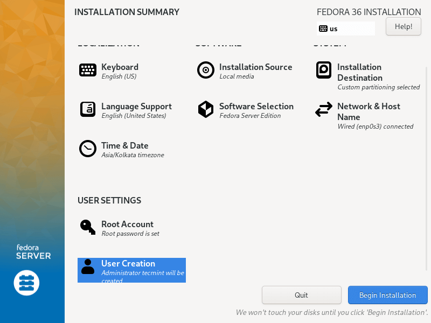Viewport: 431px width, 323px height.
Task: Select Time & Date Asia/Kolkata entry text
Action: click(133, 155)
